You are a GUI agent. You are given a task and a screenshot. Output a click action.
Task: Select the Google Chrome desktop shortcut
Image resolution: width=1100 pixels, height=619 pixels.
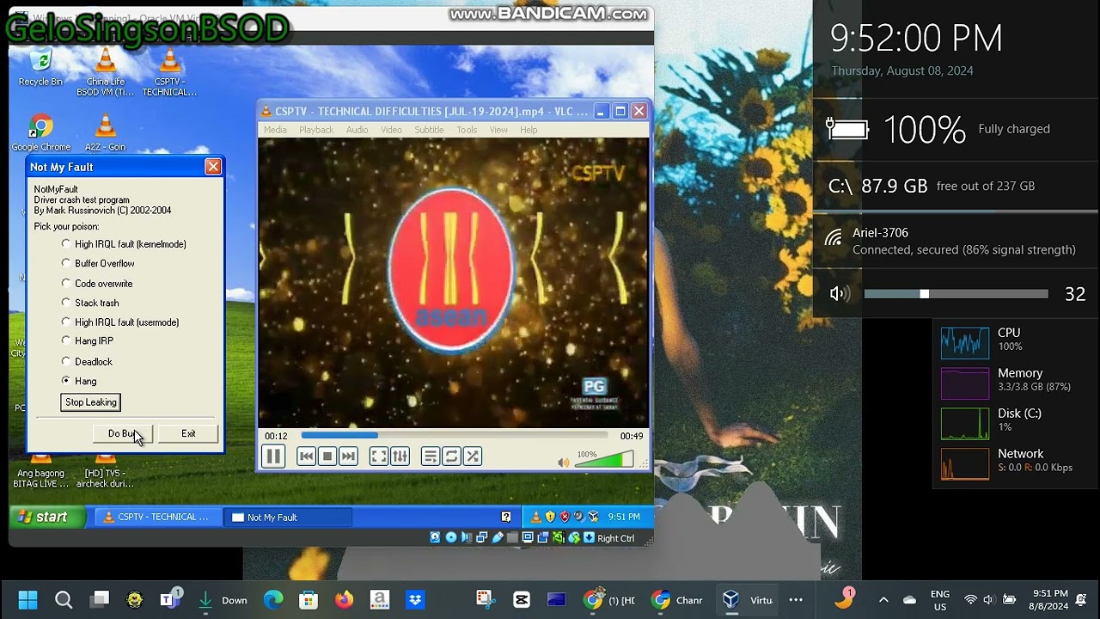tap(40, 133)
